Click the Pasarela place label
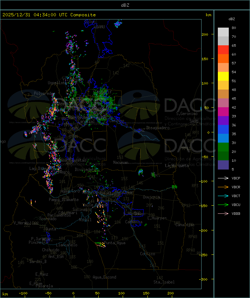 44,286
